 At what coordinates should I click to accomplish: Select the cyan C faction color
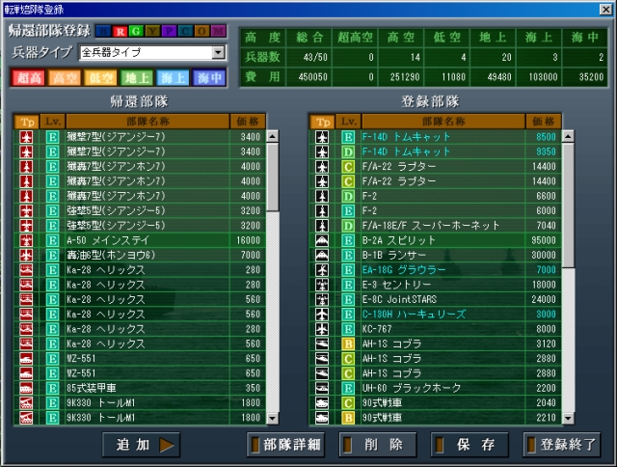coord(185,31)
